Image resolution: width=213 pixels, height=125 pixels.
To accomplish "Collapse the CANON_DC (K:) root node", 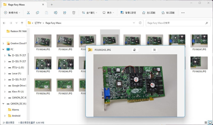I will (x=3, y=104).
